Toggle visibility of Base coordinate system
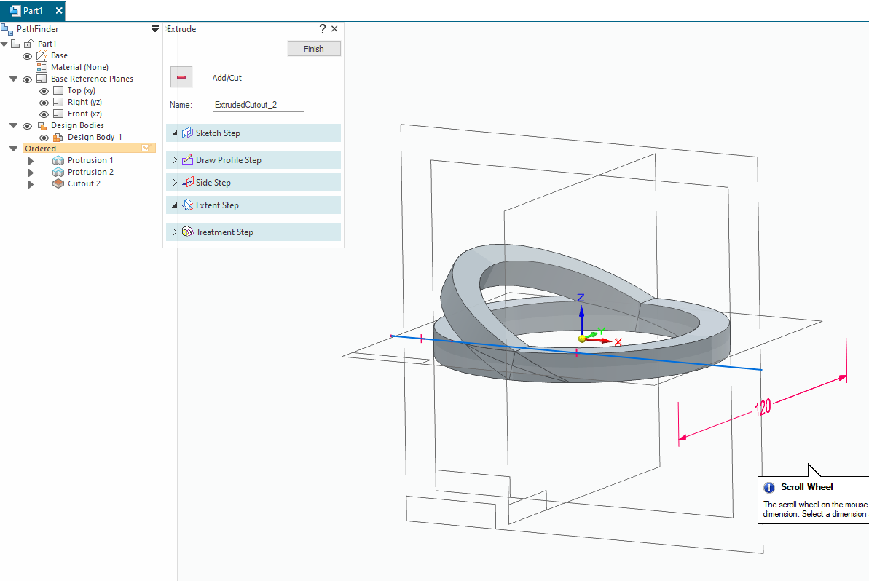Screen dimensions: 869x581 point(27,56)
